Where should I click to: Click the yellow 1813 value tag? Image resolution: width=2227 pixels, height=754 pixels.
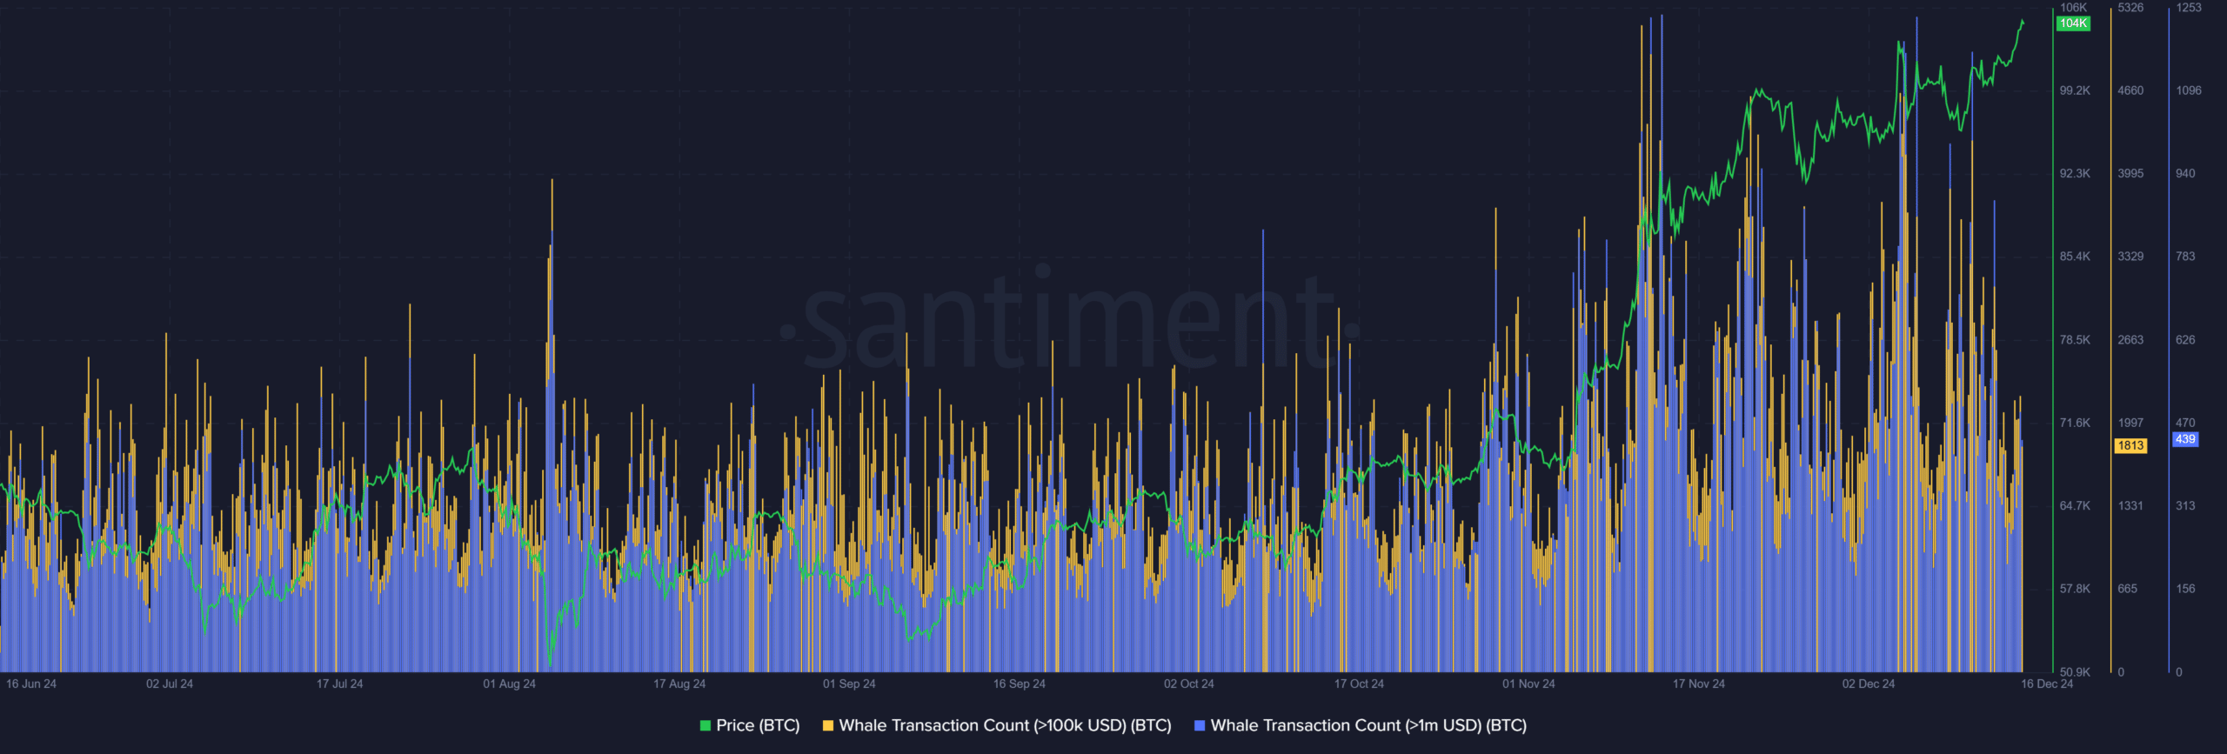[x=2130, y=445]
